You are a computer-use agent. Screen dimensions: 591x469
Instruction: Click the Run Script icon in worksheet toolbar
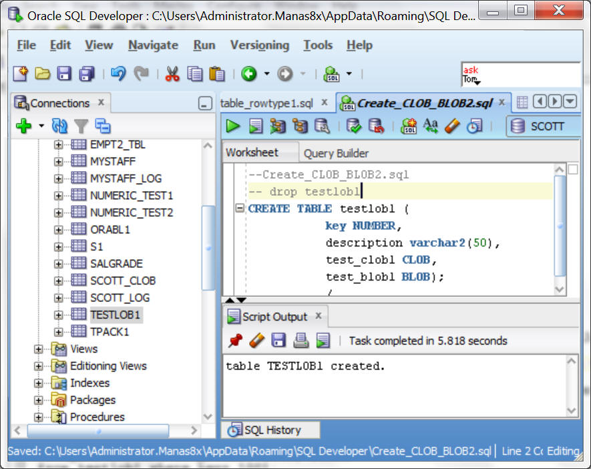click(x=256, y=126)
